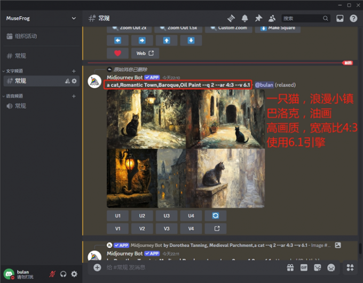This screenshot has height=283, width=363.
Task: Click the new messages red marker
Action: point(348,63)
